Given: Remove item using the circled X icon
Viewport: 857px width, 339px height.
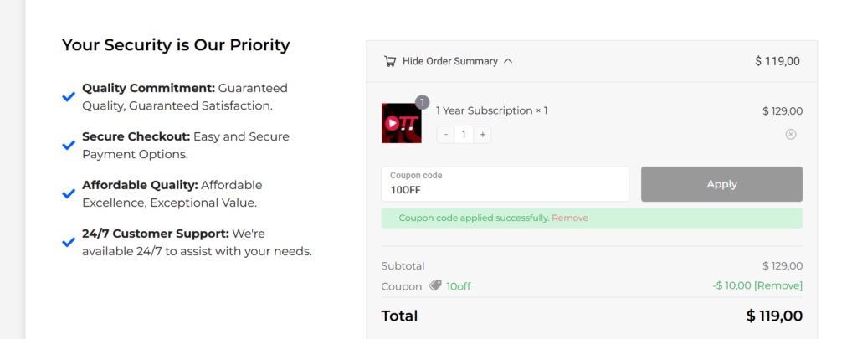Looking at the screenshot, I should (791, 134).
